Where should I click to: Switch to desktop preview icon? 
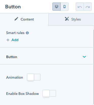[57, 7]
